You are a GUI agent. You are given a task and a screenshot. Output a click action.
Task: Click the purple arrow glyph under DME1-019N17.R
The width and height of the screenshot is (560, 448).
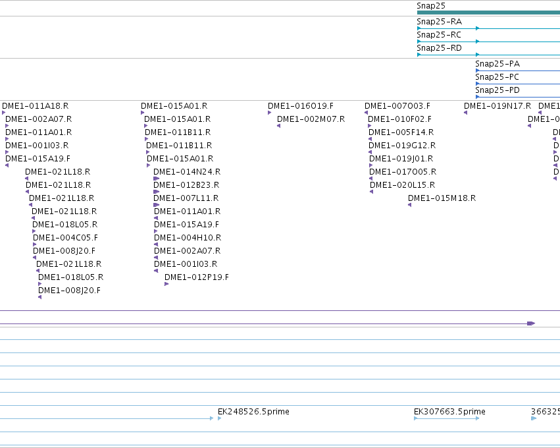click(x=465, y=113)
